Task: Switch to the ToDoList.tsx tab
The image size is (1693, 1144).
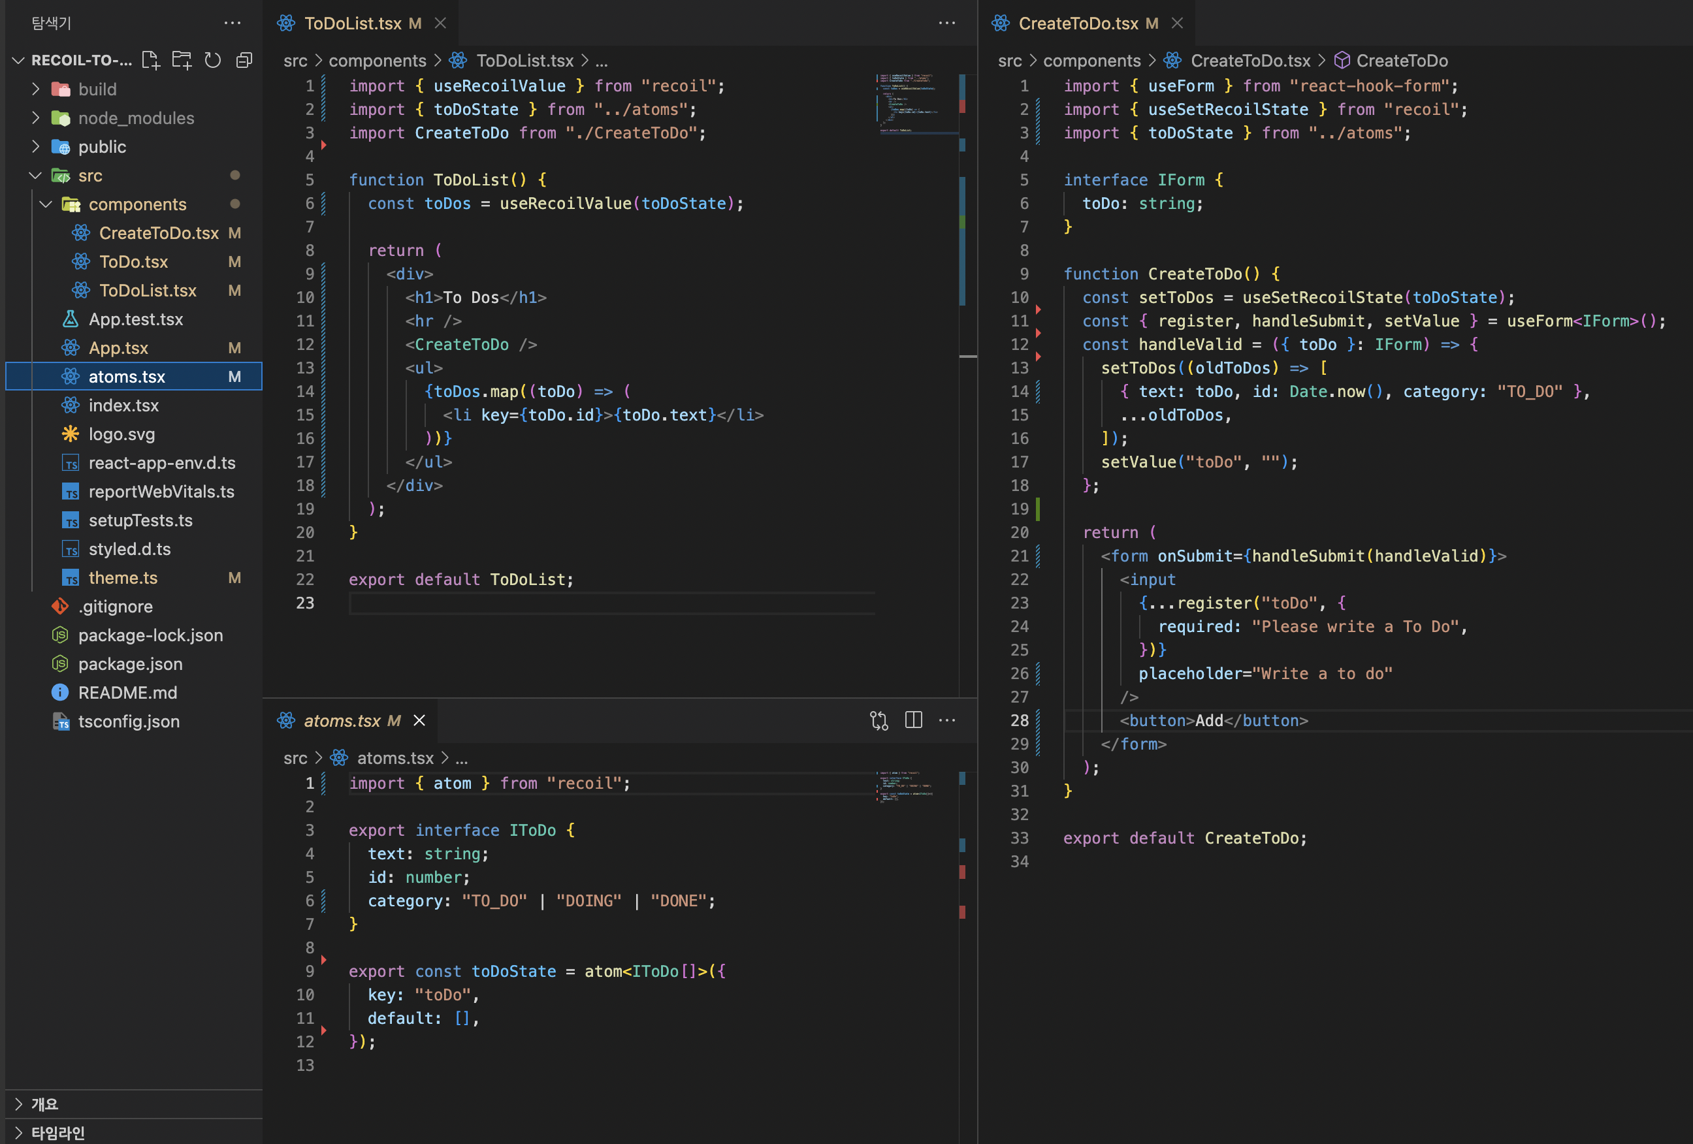Action: [353, 24]
